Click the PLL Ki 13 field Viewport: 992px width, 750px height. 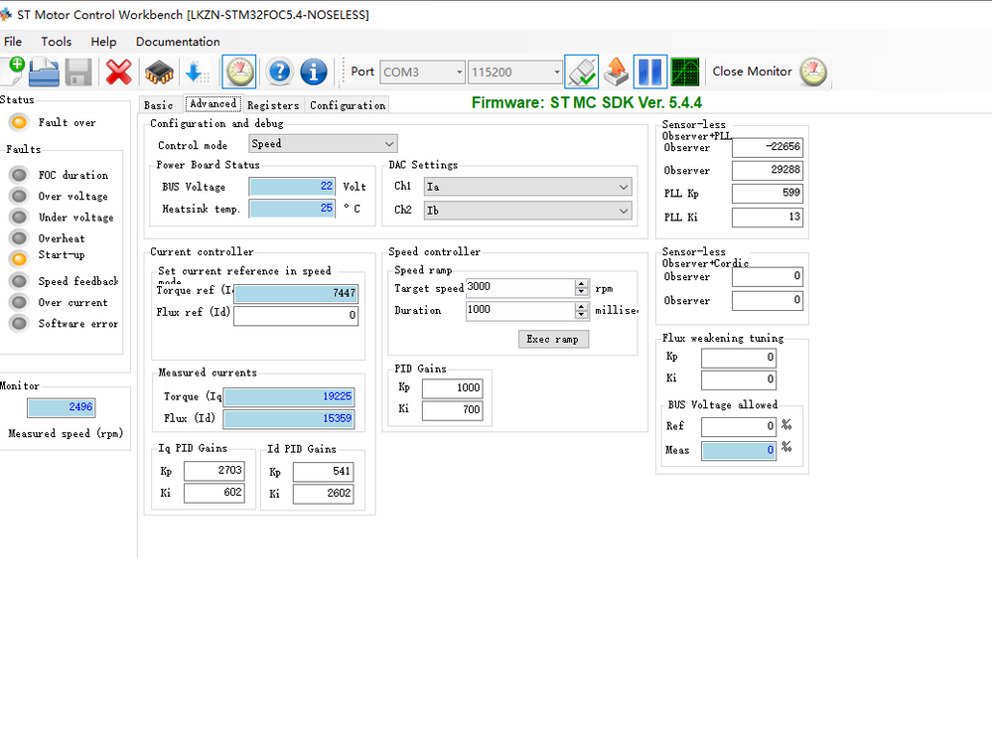coord(768,218)
